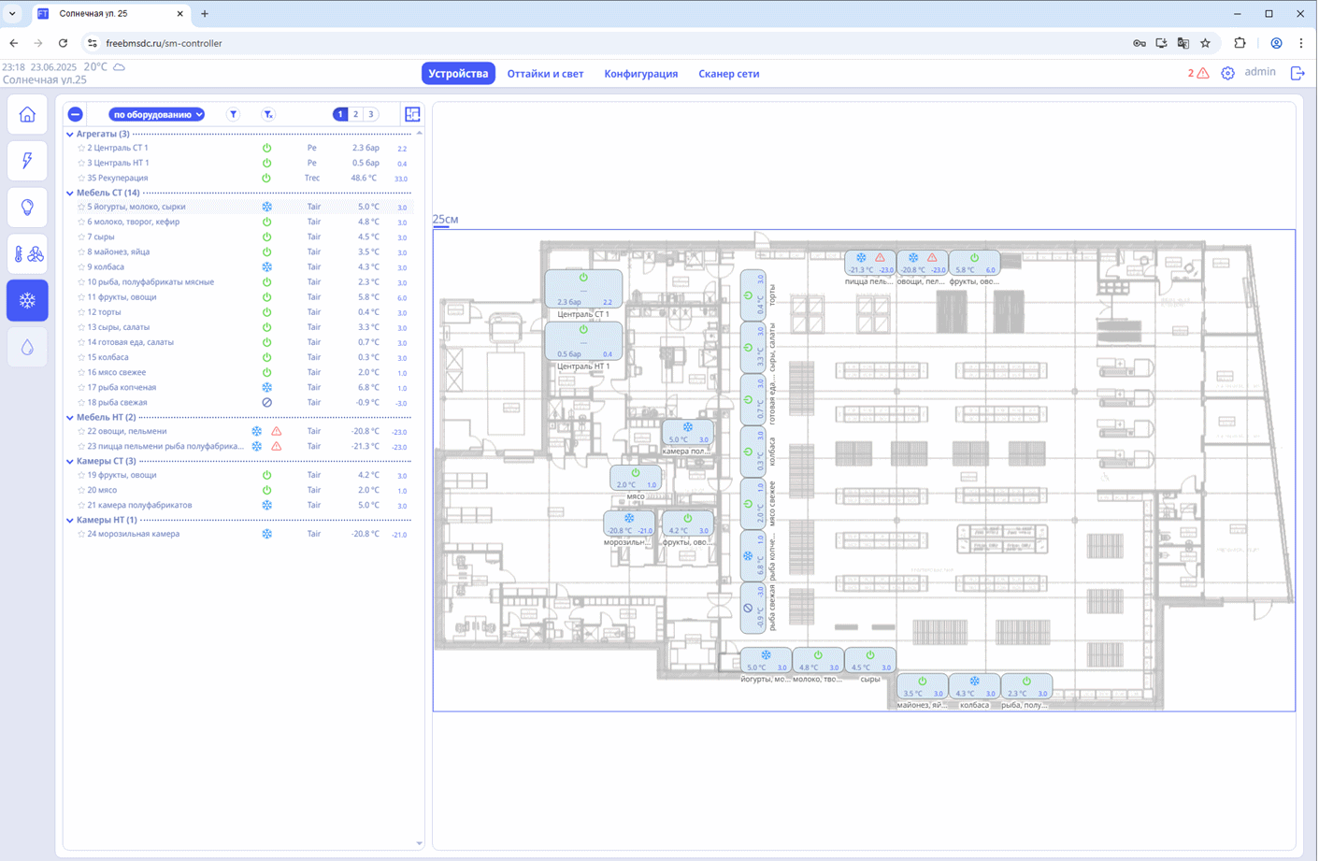Open the home page from the sidebar
This screenshot has height=861, width=1319.
point(27,115)
